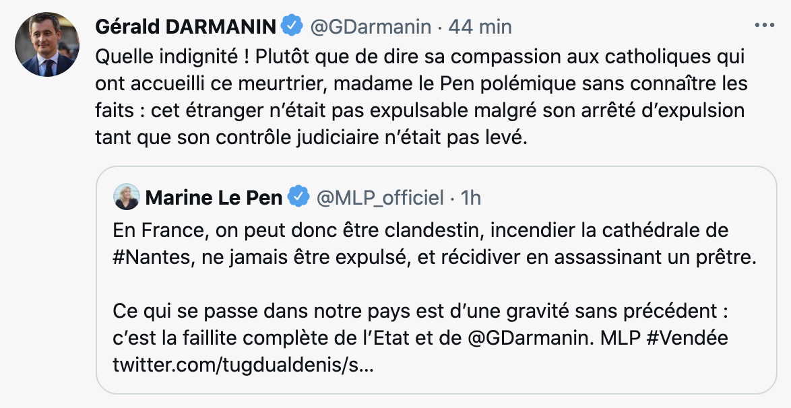This screenshot has width=791, height=408.
Task: Open the #Nantes hashtag
Action: pos(153,257)
